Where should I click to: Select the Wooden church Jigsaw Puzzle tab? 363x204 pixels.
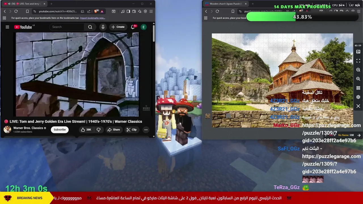coord(225,4)
